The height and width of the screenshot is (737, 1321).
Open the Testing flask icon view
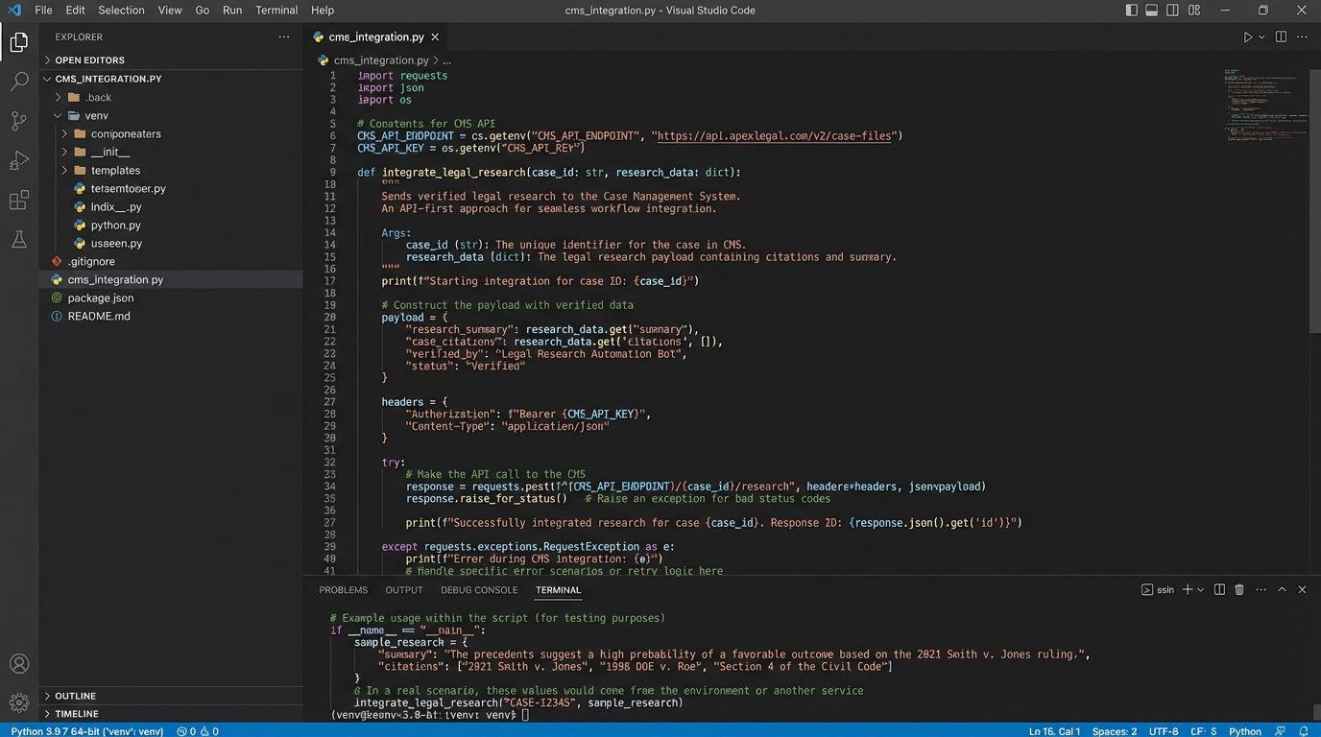click(x=19, y=240)
